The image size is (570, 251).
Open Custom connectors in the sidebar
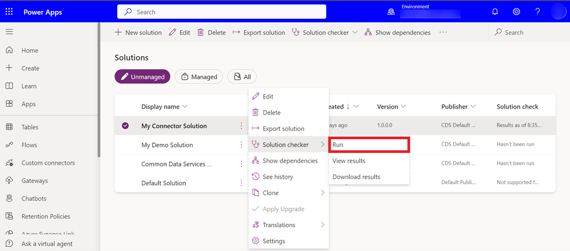[x=48, y=163]
